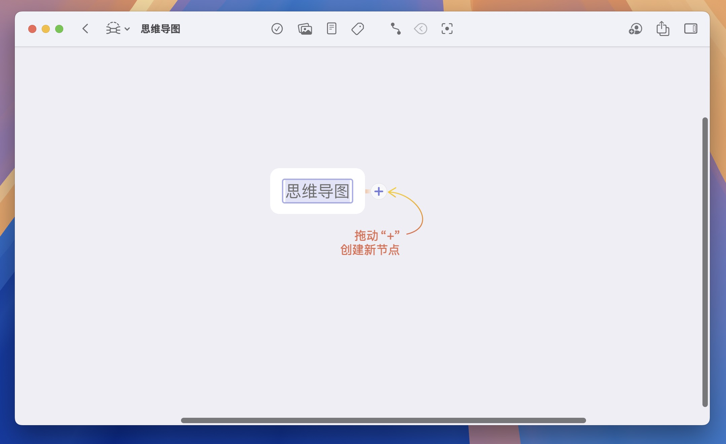Click the tag label toolbar icon
726x444 pixels.
coord(358,29)
